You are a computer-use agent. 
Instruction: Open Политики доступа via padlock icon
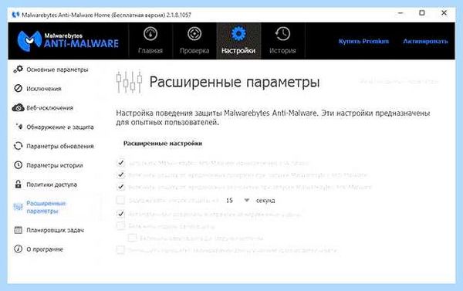(x=18, y=184)
